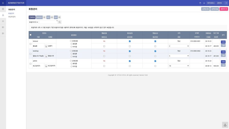Focus the member search text field

(48, 22)
